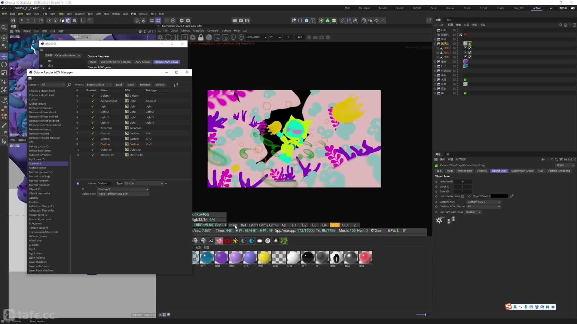Open Octane settings gear icon
Viewport: 577px width, 324px height.
[x=193, y=37]
